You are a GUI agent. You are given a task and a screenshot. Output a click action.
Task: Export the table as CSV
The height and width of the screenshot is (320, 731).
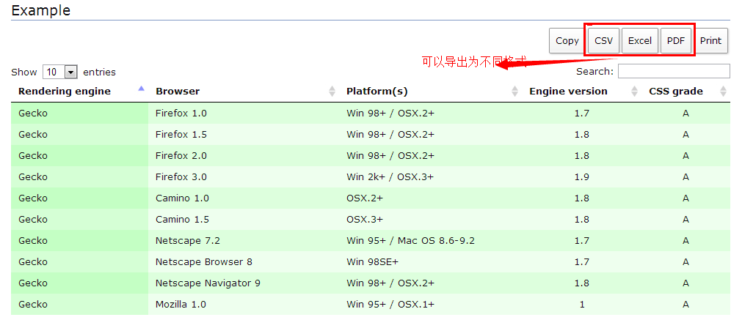(604, 41)
